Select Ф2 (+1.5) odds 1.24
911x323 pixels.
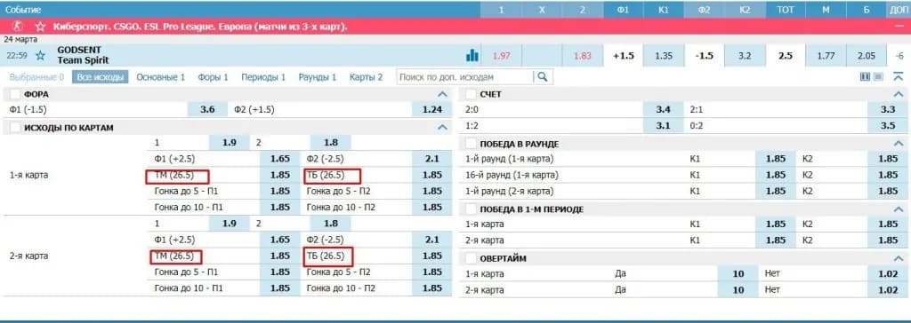click(x=431, y=110)
